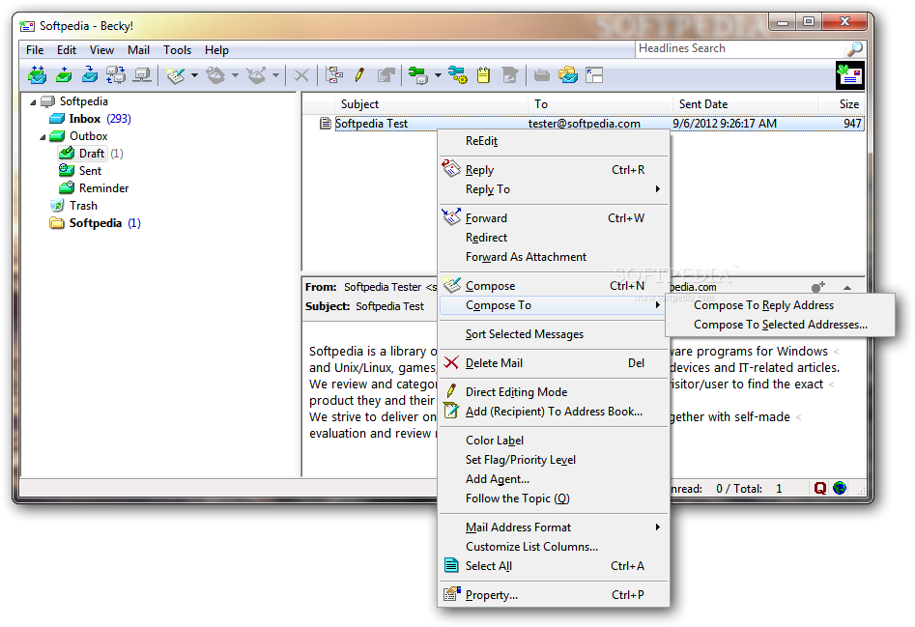Screen dimensions: 915x627
Task: Sort by Subject column header
Action: click(x=431, y=104)
